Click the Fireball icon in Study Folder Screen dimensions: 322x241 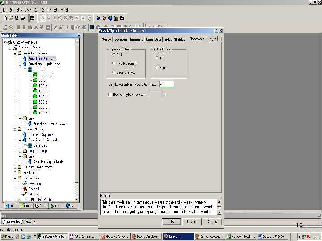point(25,188)
